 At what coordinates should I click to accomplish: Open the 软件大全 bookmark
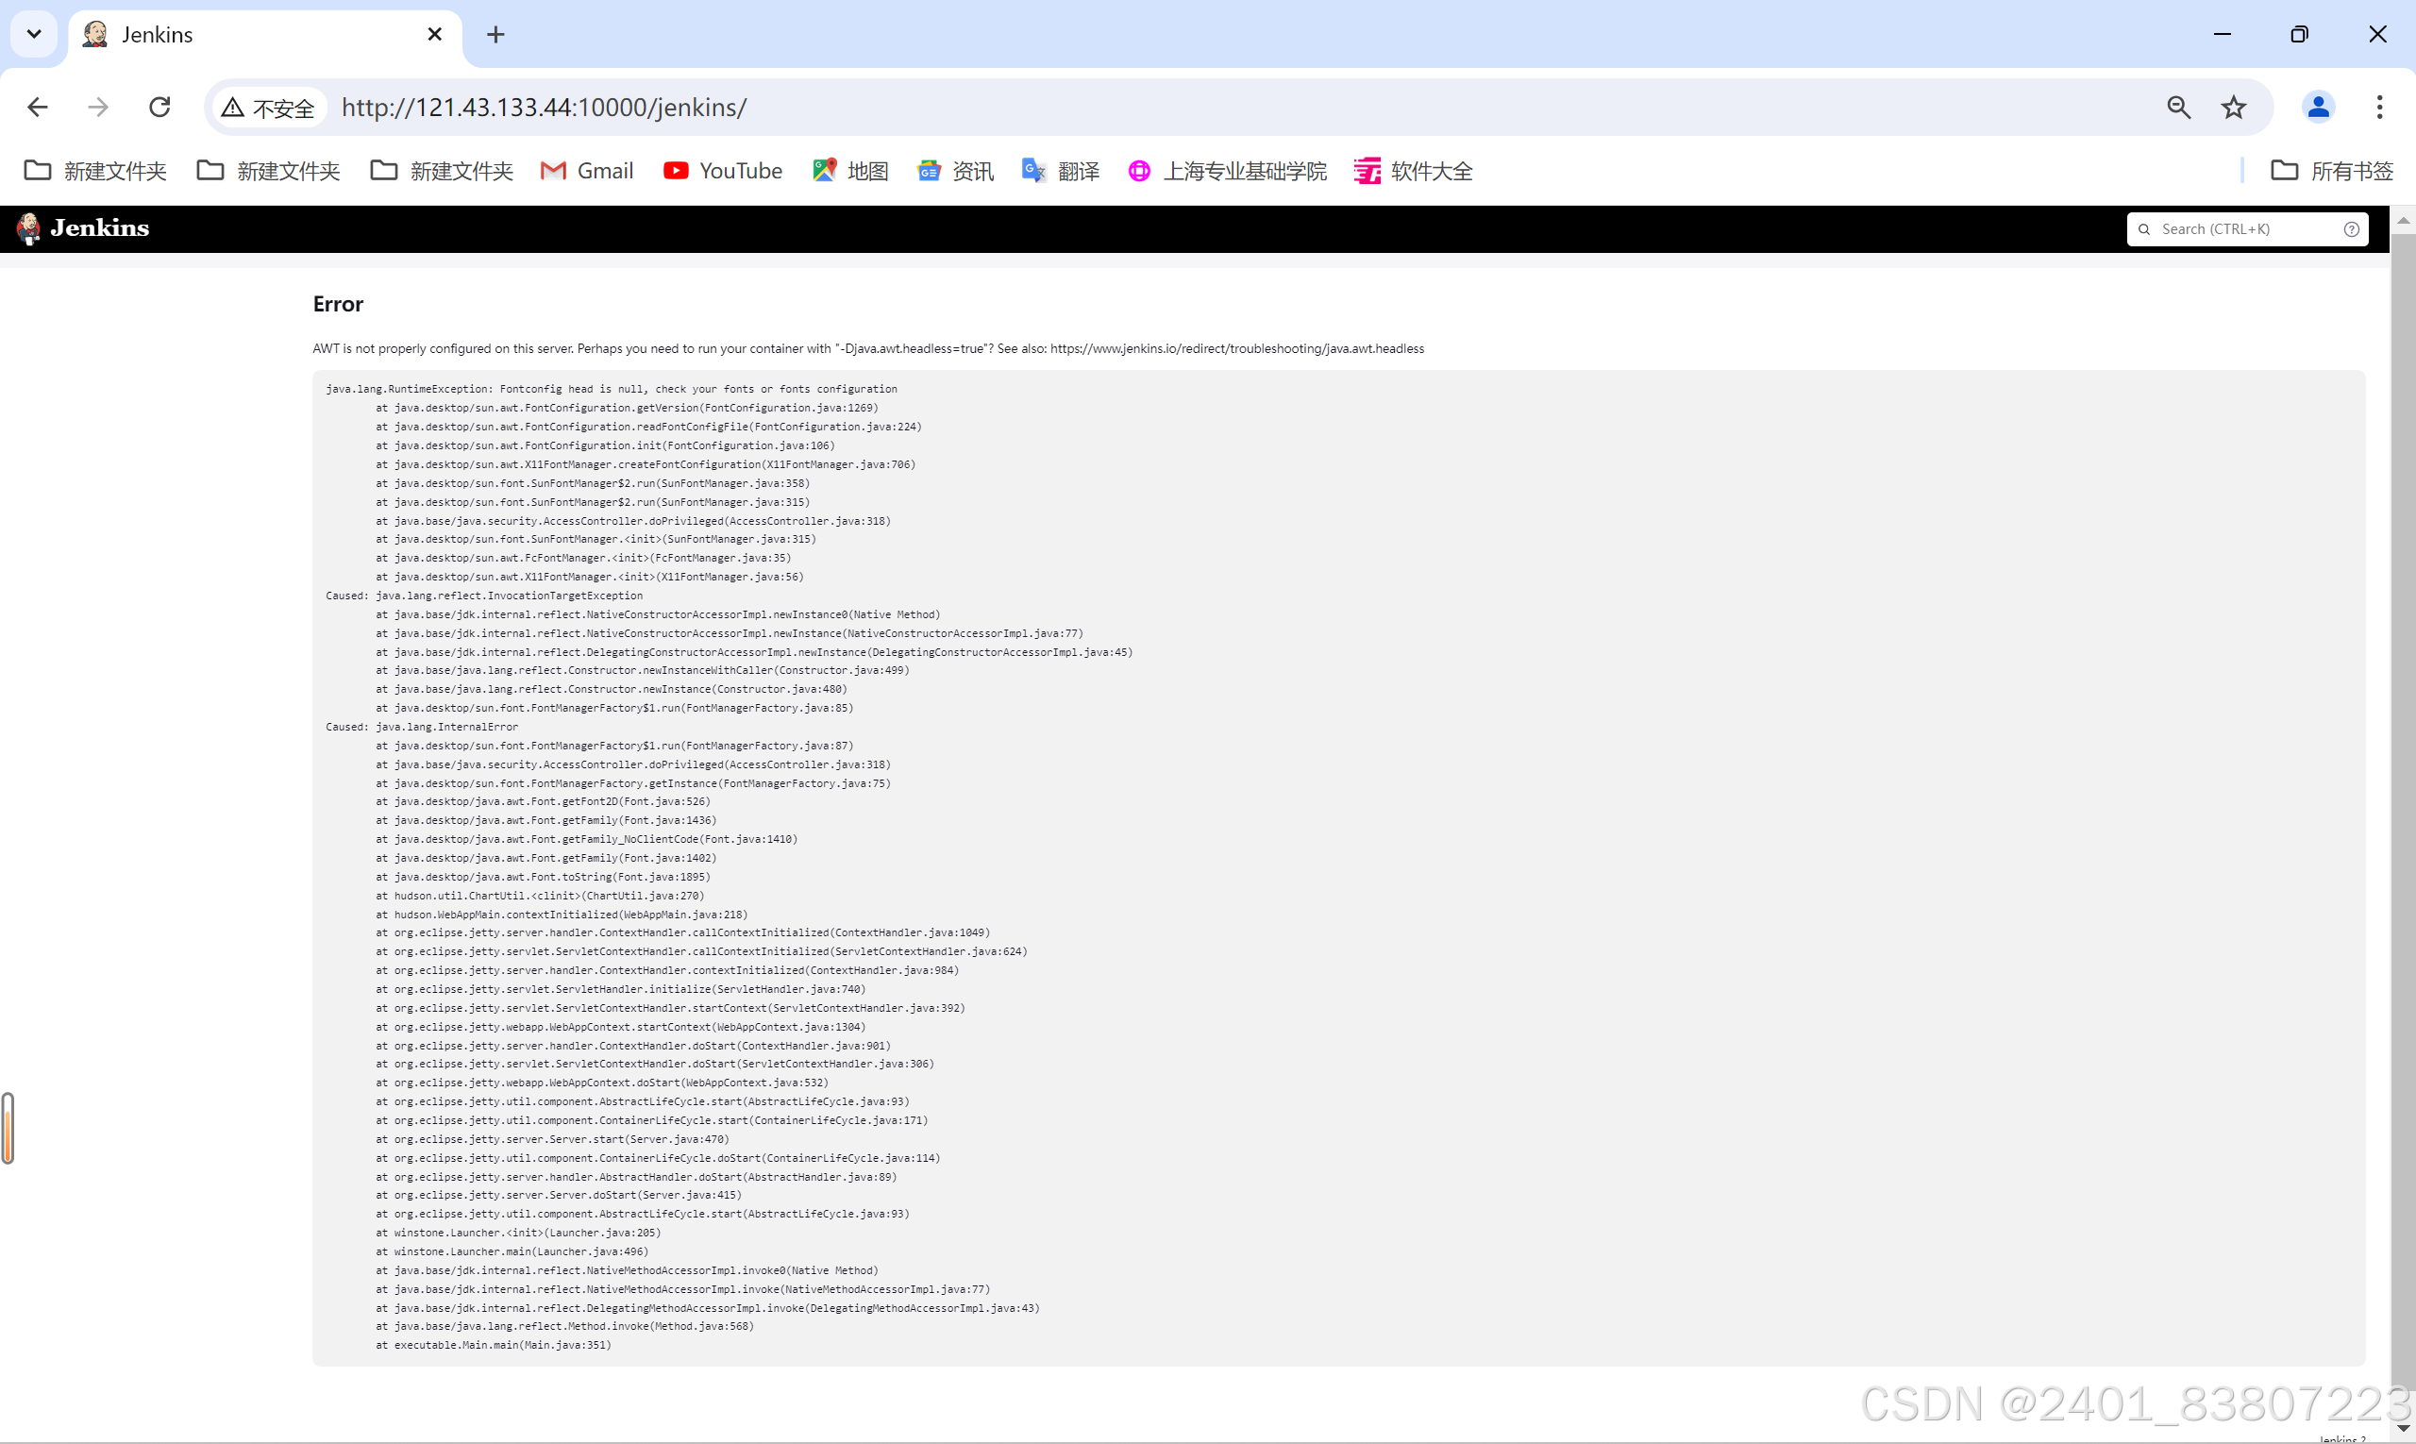point(1413,170)
